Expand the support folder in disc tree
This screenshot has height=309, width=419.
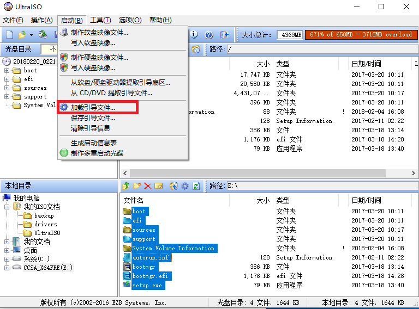pos(7,96)
